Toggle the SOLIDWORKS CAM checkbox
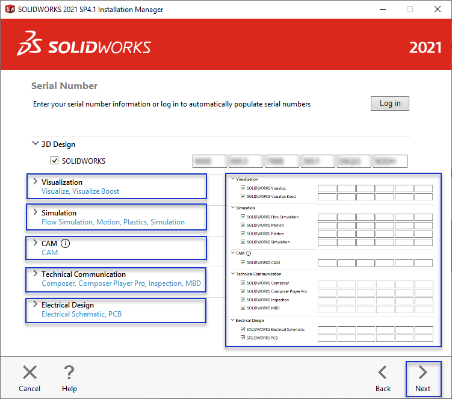This screenshot has height=399, width=452. 243,262
